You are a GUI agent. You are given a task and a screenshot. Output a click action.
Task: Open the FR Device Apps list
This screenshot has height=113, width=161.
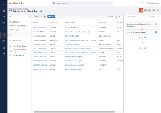18,55
